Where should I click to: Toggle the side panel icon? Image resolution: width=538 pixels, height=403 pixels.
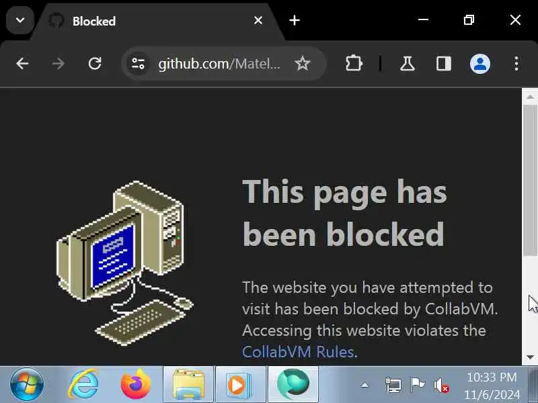click(x=443, y=64)
